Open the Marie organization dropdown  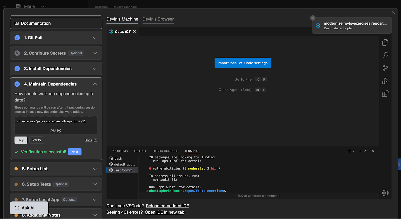pyautogui.click(x=43, y=6)
